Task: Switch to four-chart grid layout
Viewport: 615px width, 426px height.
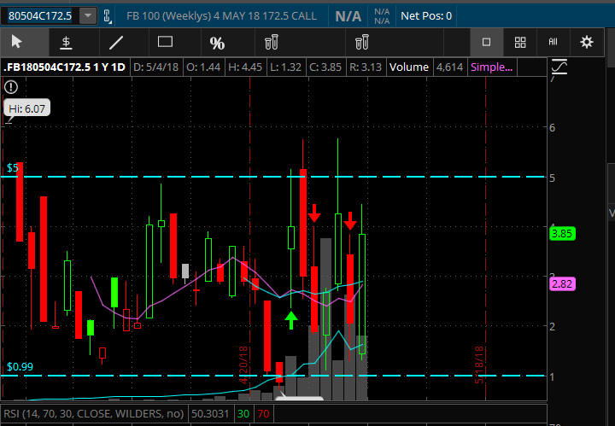Action: (x=519, y=42)
